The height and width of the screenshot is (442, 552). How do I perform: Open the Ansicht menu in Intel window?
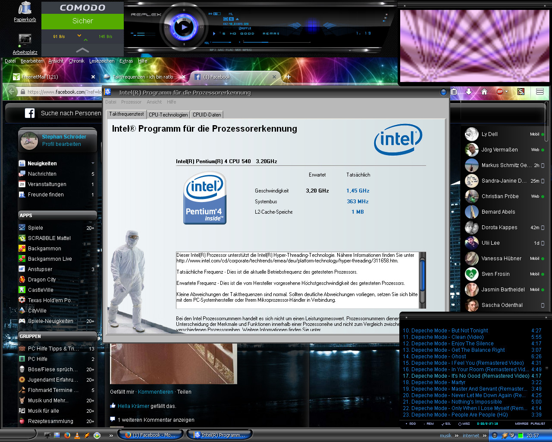point(154,102)
